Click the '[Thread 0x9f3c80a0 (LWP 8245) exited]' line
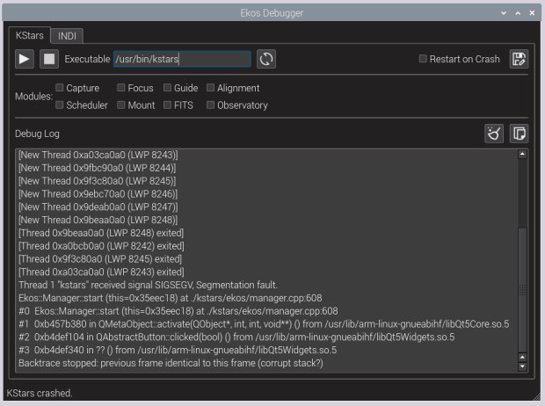This screenshot has height=406, width=545. click(x=100, y=259)
